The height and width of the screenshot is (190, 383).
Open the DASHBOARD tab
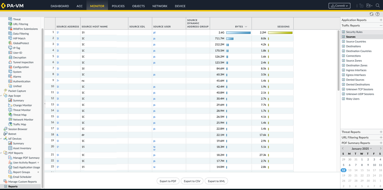tap(59, 6)
